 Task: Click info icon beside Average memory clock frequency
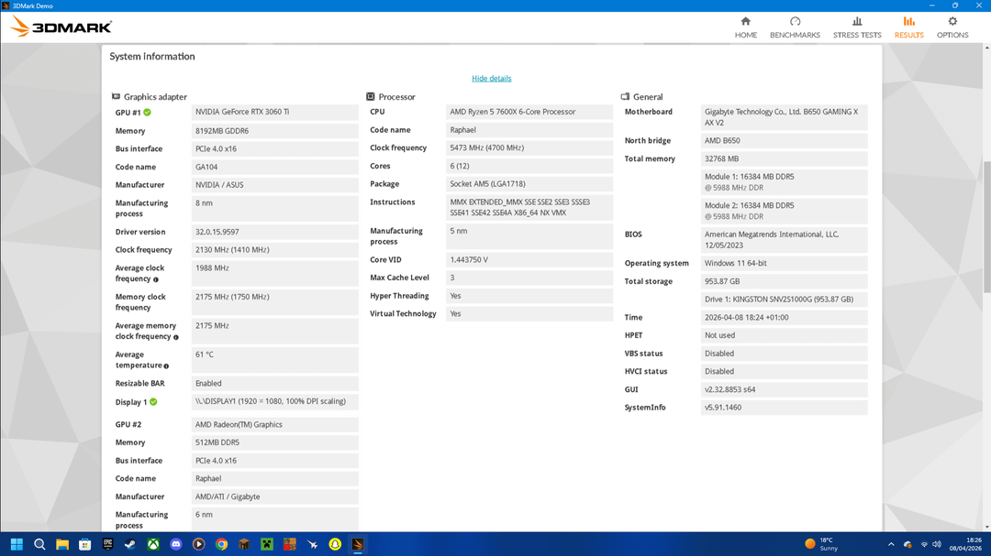click(x=175, y=337)
